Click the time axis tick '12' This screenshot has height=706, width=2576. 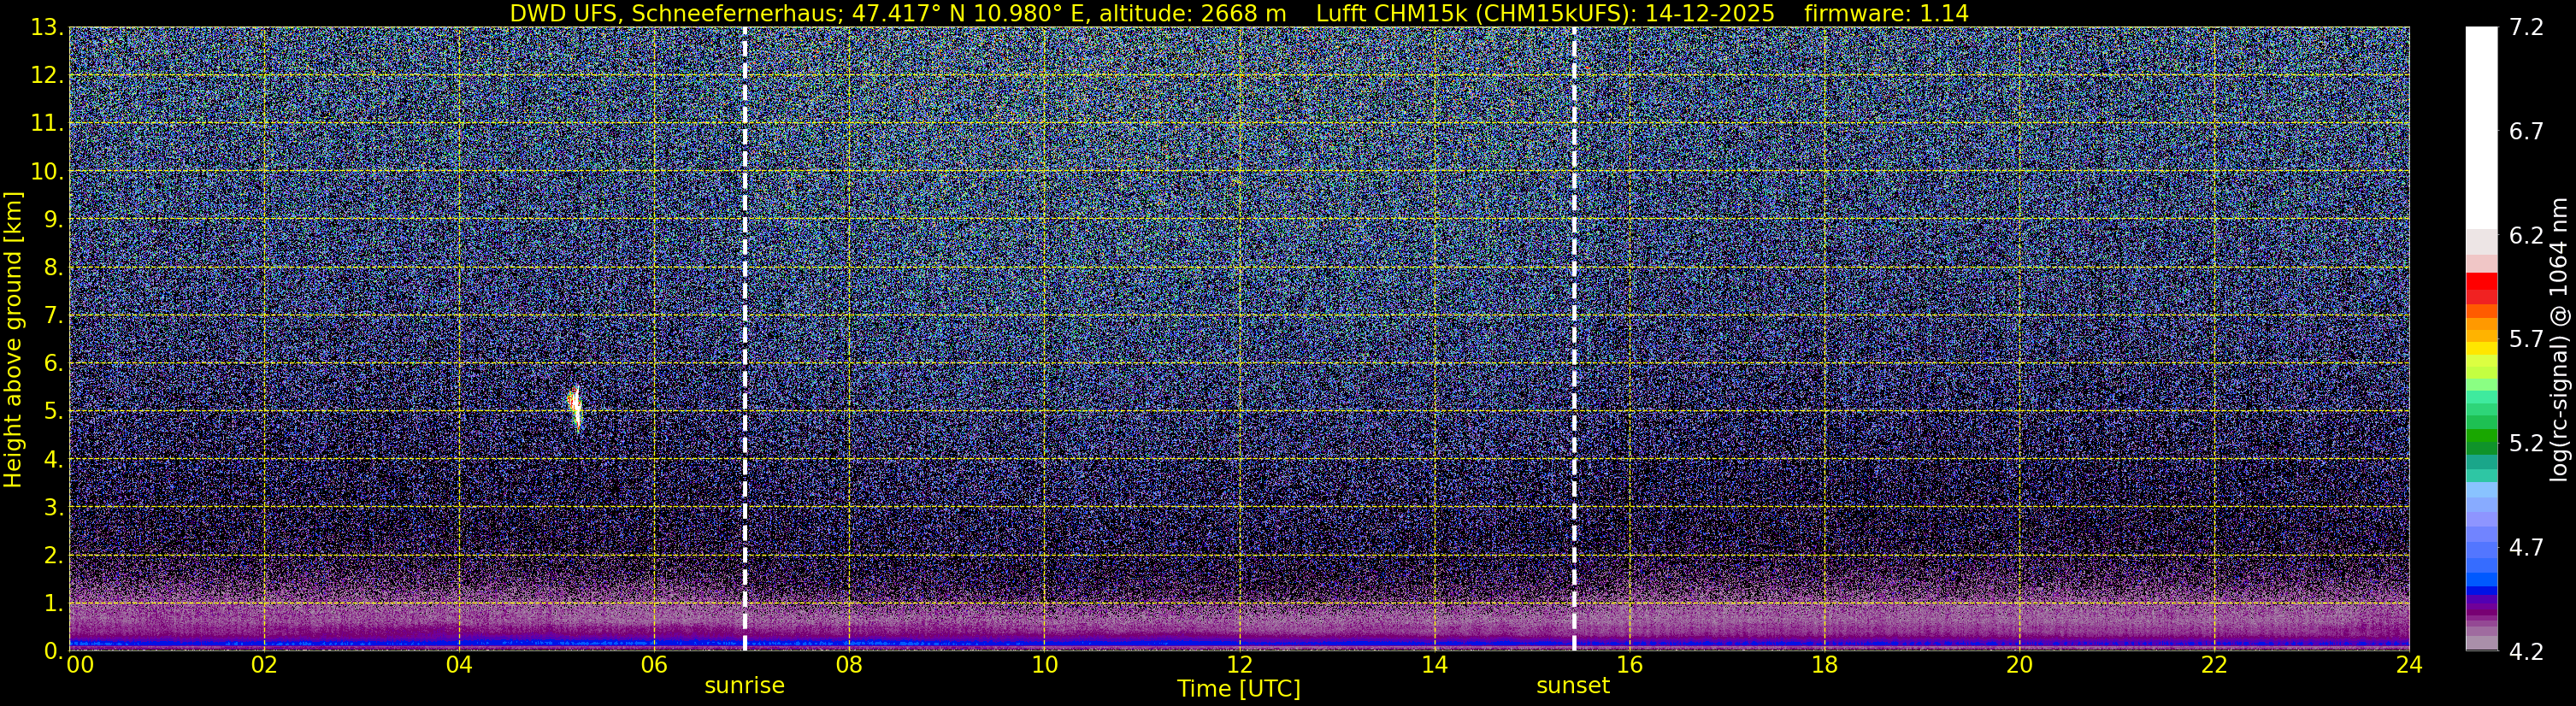(1239, 665)
